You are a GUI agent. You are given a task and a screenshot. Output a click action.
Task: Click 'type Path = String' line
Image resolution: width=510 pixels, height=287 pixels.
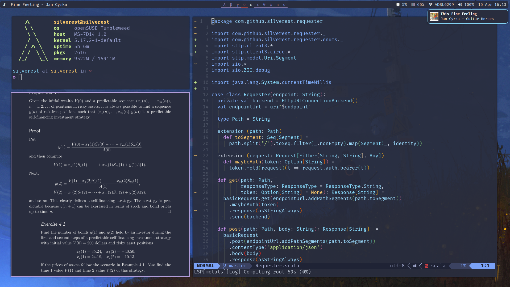pyautogui.click(x=244, y=119)
